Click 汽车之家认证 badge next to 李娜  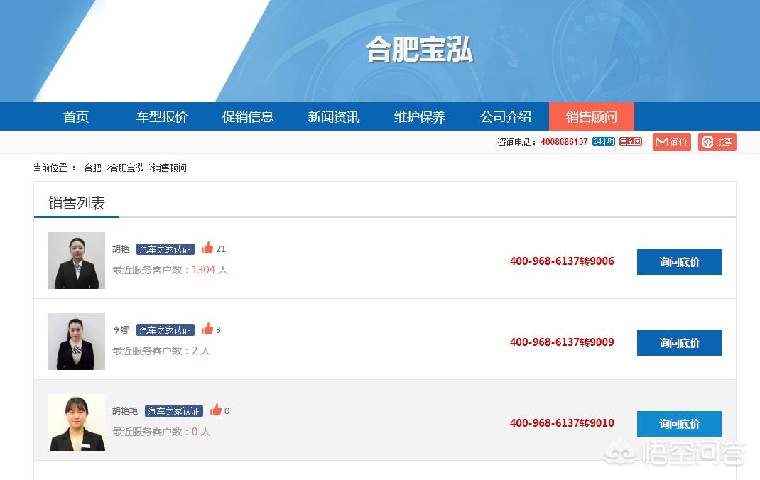click(165, 330)
